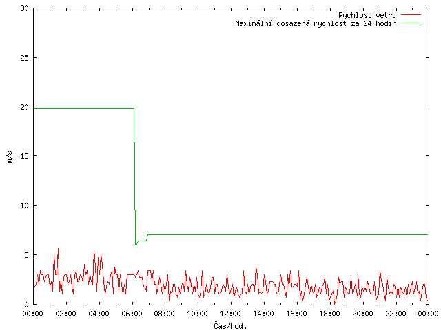Click the x-axis label 22:00
Viewport: 441px width, 330px height.
pyautogui.click(x=396, y=313)
